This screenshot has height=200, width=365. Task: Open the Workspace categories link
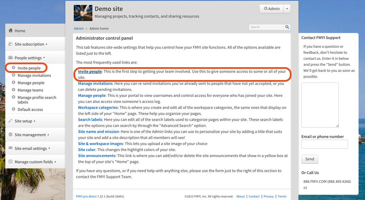98,107
